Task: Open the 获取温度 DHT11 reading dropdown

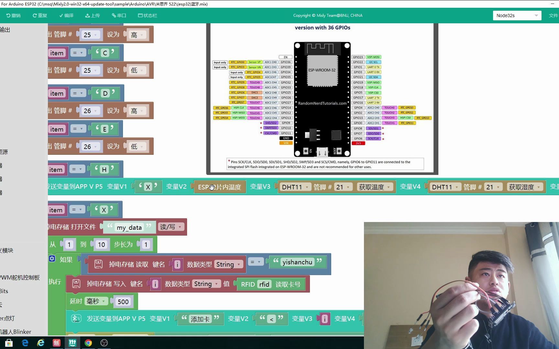Action: pos(375,187)
